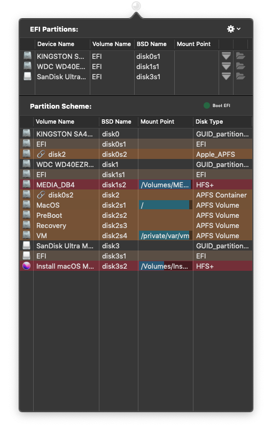This screenshot has width=272, height=433.
Task: Open KINGSTON EFI partition folder icon
Action: click(x=240, y=56)
